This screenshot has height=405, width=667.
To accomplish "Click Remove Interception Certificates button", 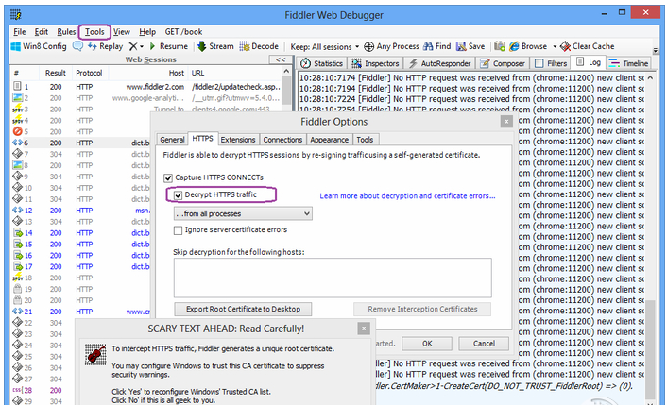I will click(422, 309).
